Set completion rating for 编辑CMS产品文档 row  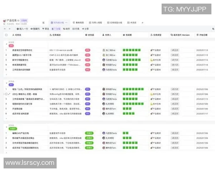click(x=126, y=133)
